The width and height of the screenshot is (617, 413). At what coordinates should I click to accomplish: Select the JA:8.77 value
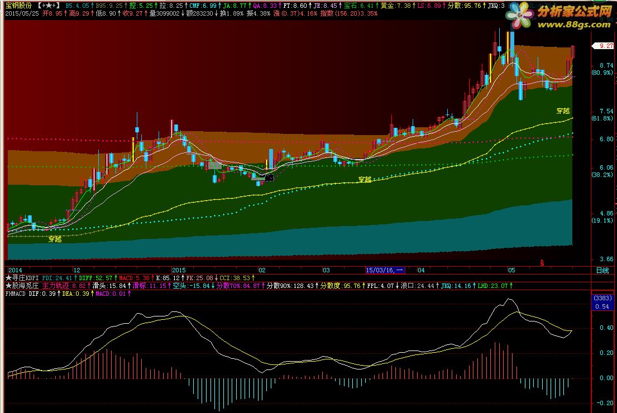click(x=235, y=6)
